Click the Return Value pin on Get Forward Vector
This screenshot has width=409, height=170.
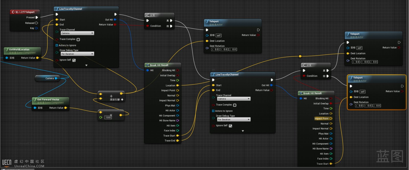(66, 108)
